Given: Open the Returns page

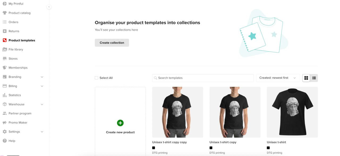Looking at the screenshot, I should pyautogui.click(x=14, y=31).
